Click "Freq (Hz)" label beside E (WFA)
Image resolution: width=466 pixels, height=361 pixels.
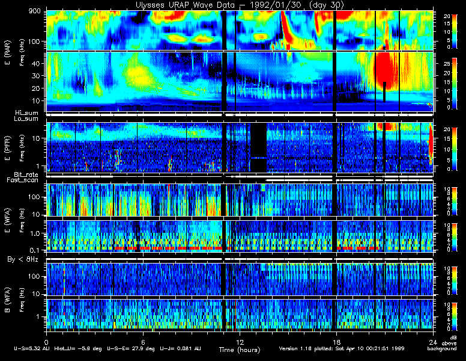[x=22, y=220]
